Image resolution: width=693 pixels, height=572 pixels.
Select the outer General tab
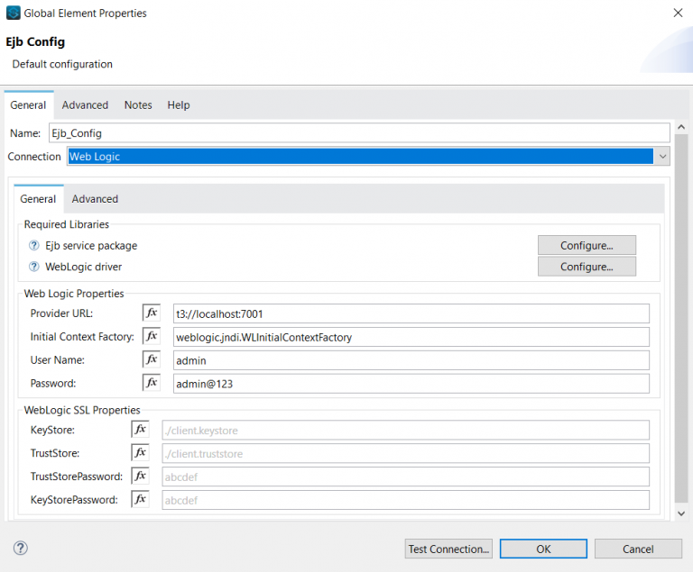(28, 105)
